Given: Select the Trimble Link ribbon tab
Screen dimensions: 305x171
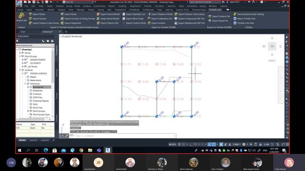Looking at the screenshot, I should coord(215,9).
